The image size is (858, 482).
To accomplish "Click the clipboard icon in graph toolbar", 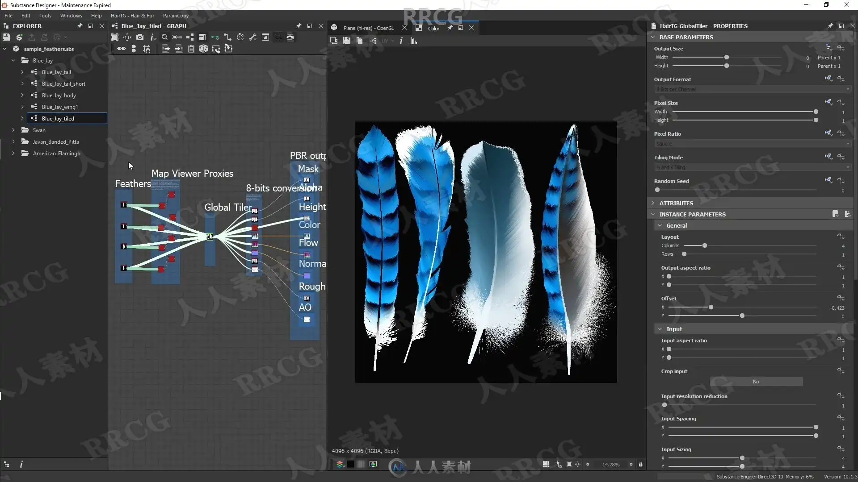I will pyautogui.click(x=191, y=49).
